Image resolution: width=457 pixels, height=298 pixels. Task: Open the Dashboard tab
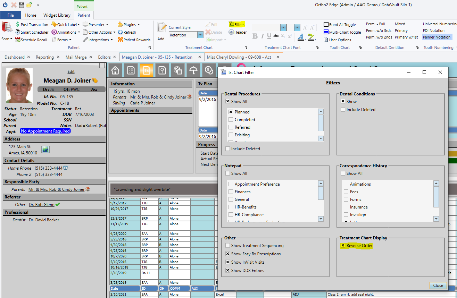tap(15, 57)
